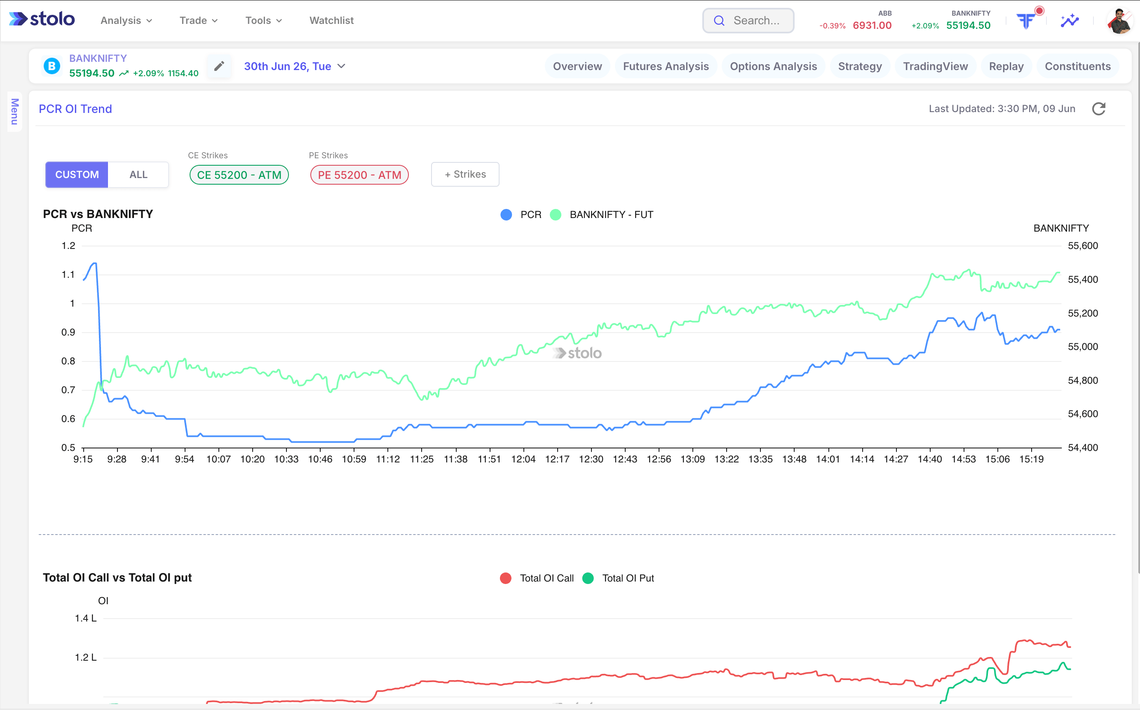Click the BANKNIFTY 'B' badge icon
This screenshot has height=713, width=1140.
point(52,66)
